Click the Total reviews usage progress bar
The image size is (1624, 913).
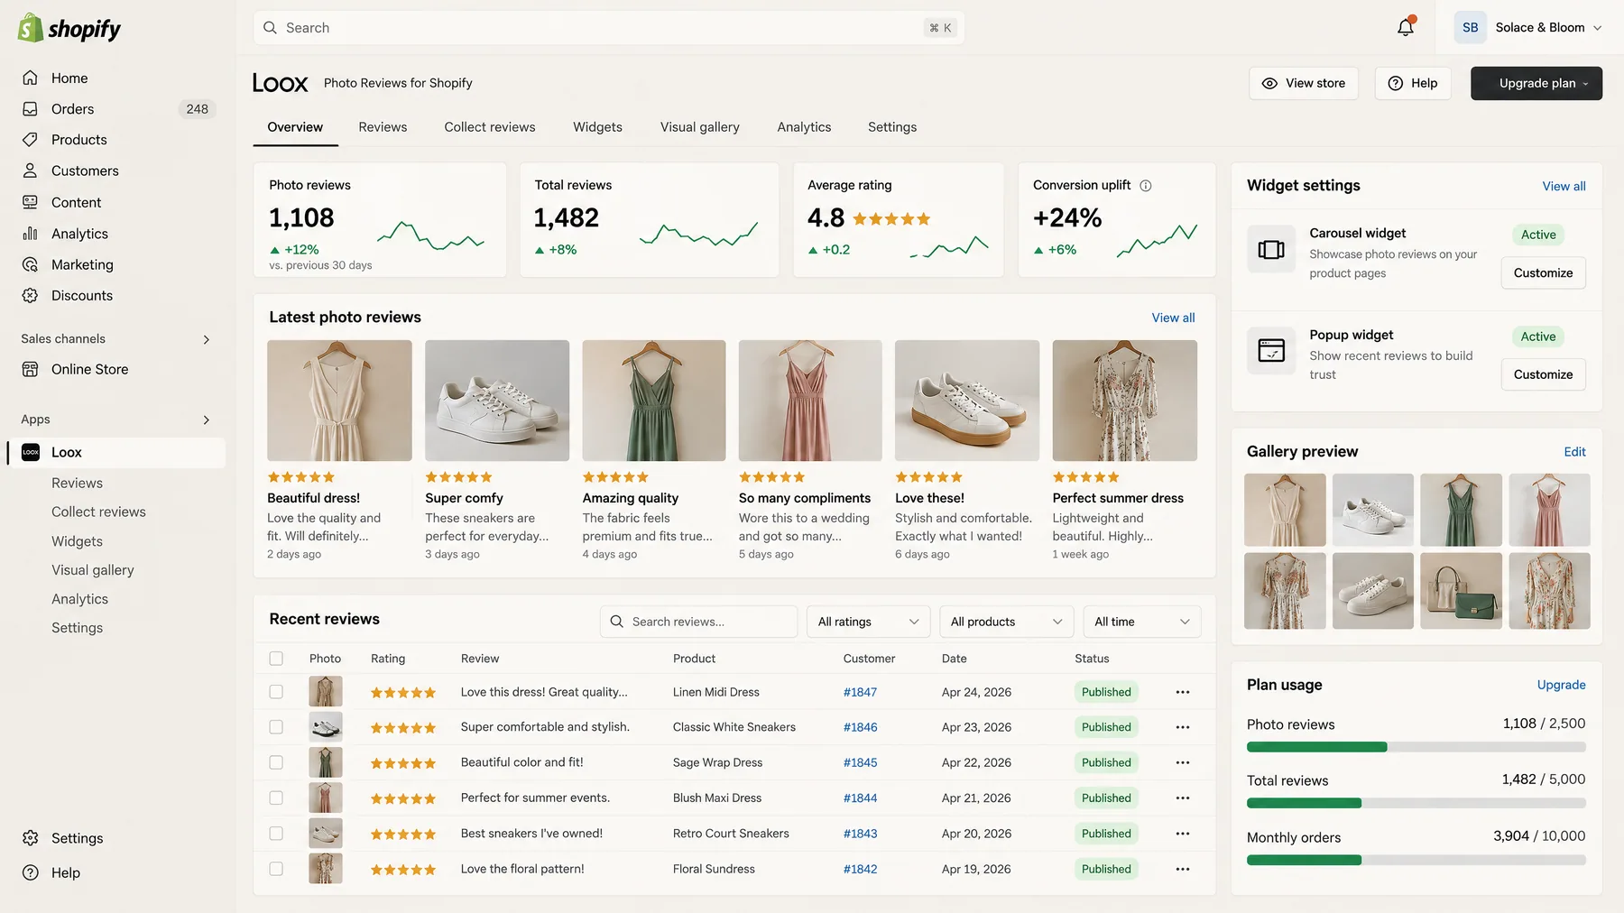1416,803
